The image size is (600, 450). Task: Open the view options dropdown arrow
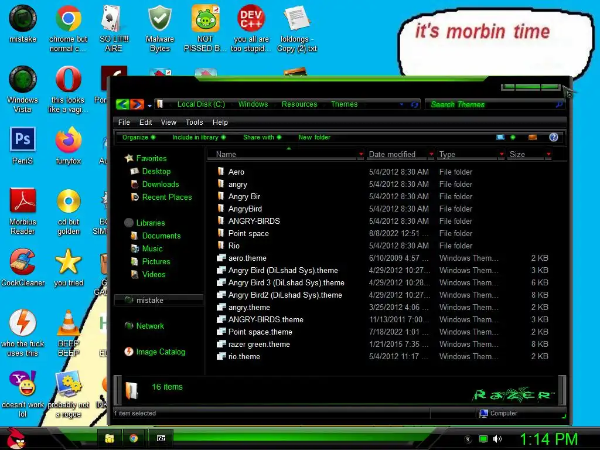[513, 137]
